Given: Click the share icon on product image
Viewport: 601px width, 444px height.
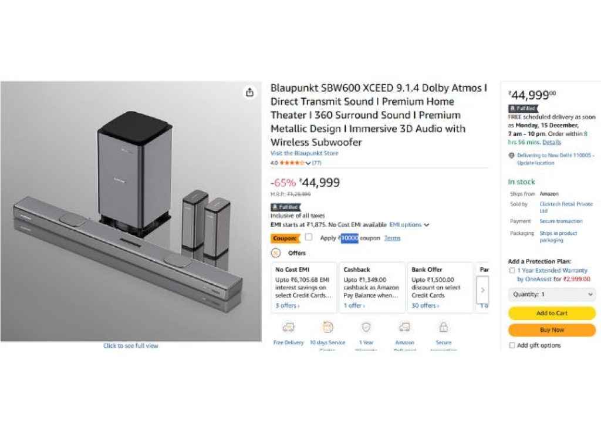Looking at the screenshot, I should coord(249,92).
